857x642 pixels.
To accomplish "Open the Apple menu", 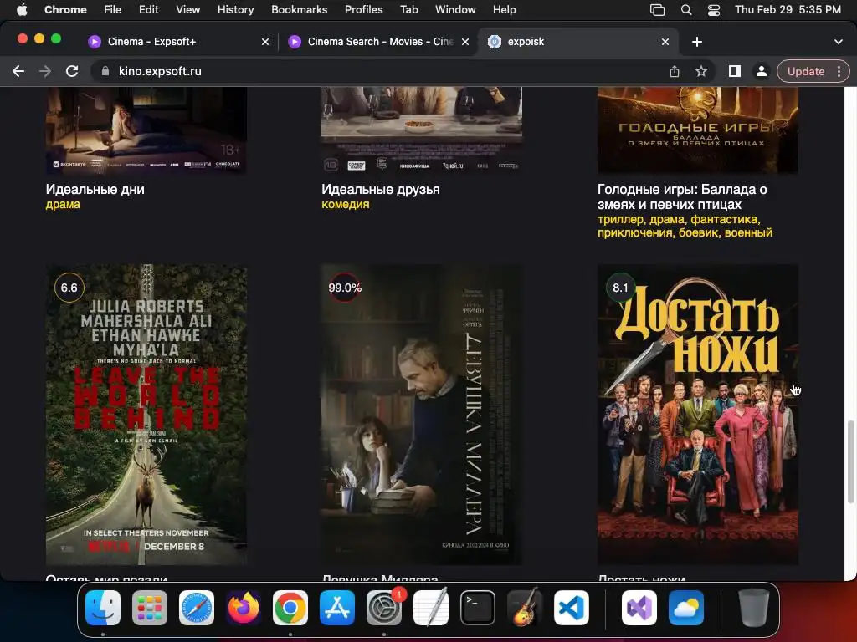I will (22, 10).
